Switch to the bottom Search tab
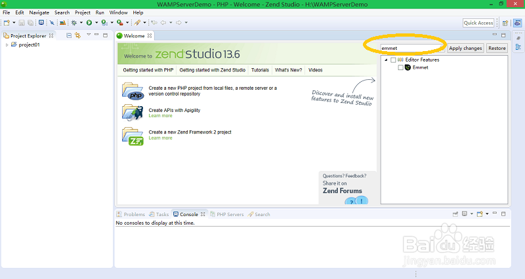The image size is (525, 279). (x=259, y=214)
